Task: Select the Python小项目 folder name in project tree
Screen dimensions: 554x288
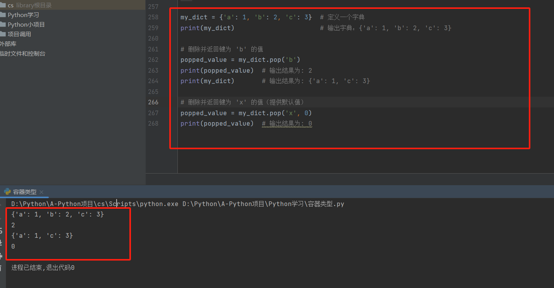Action: (26, 24)
